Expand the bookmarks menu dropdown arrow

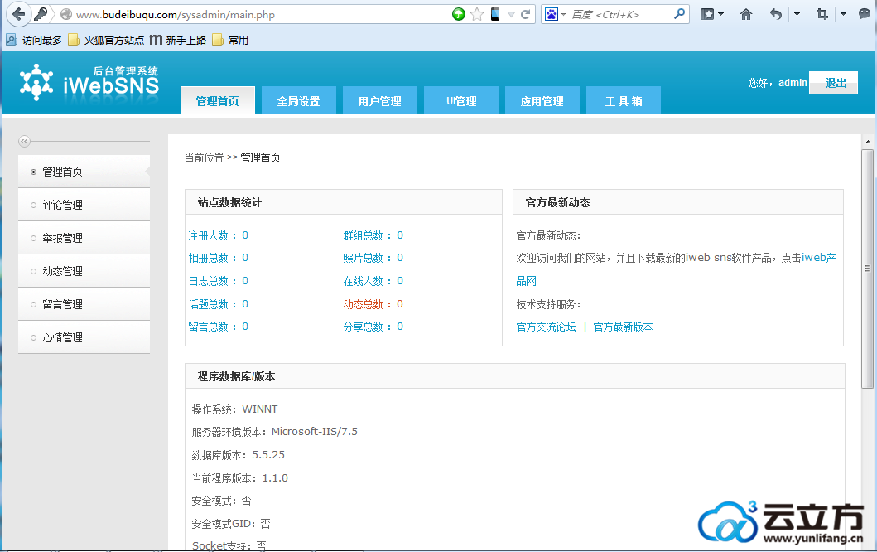coord(721,14)
